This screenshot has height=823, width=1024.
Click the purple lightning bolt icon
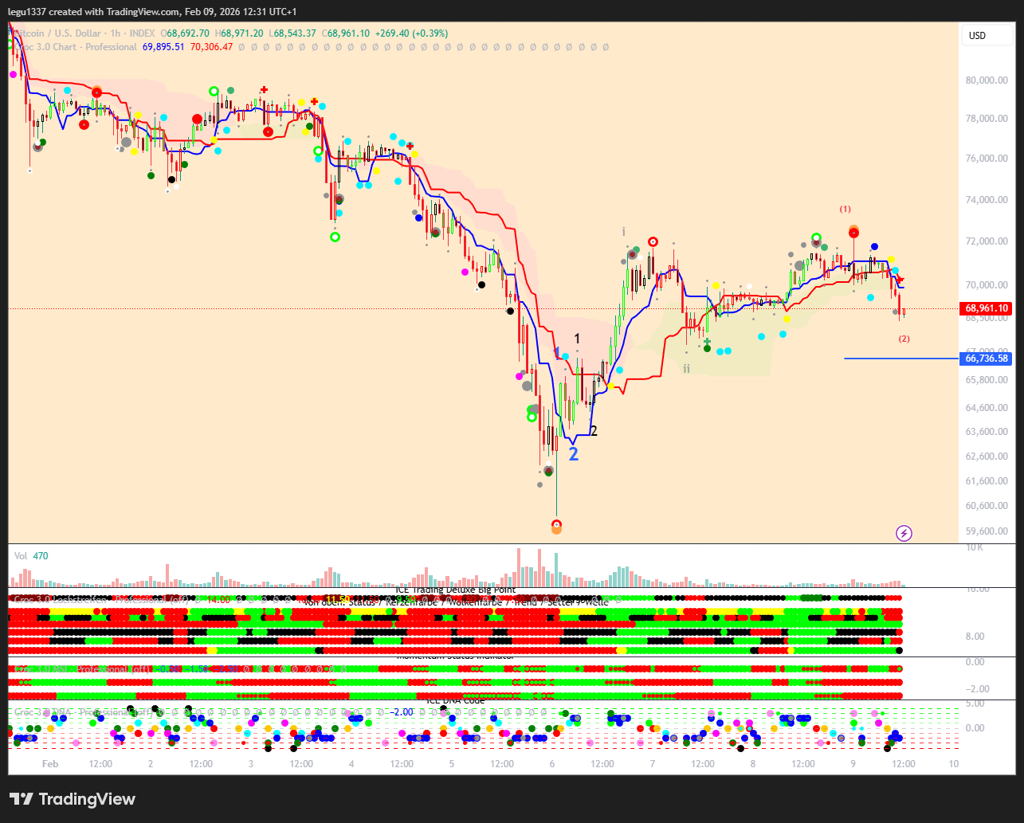(x=904, y=533)
